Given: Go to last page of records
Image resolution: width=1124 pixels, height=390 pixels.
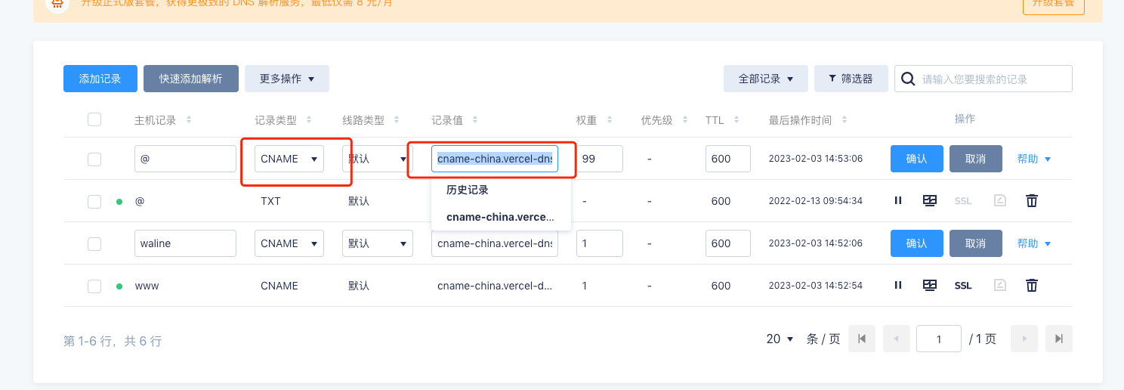Looking at the screenshot, I should point(1059,339).
